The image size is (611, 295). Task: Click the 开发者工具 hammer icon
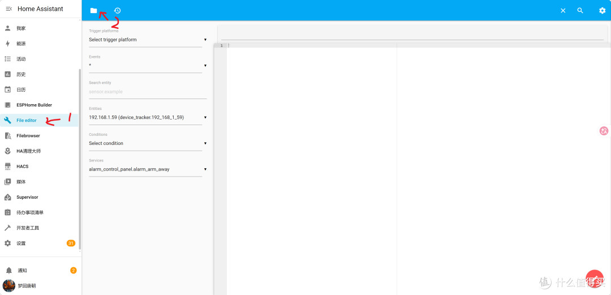point(7,228)
